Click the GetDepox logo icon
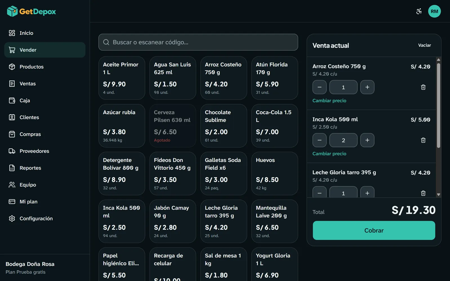The width and height of the screenshot is (450, 281). (12, 11)
